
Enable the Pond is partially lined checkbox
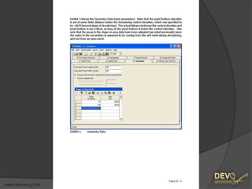[75, 78]
